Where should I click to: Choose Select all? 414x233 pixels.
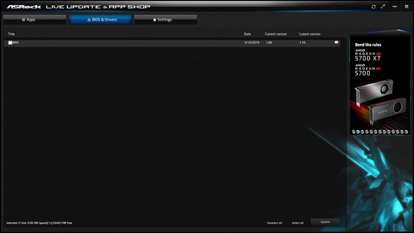pos(298,223)
